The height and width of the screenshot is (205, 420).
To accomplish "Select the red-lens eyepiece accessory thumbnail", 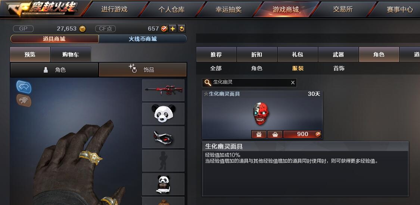I will [164, 137].
